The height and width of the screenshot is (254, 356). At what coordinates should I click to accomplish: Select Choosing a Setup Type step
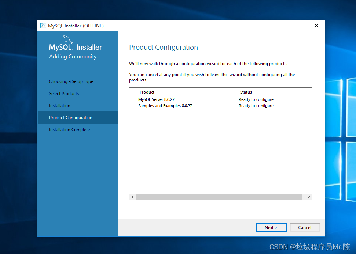(x=71, y=81)
